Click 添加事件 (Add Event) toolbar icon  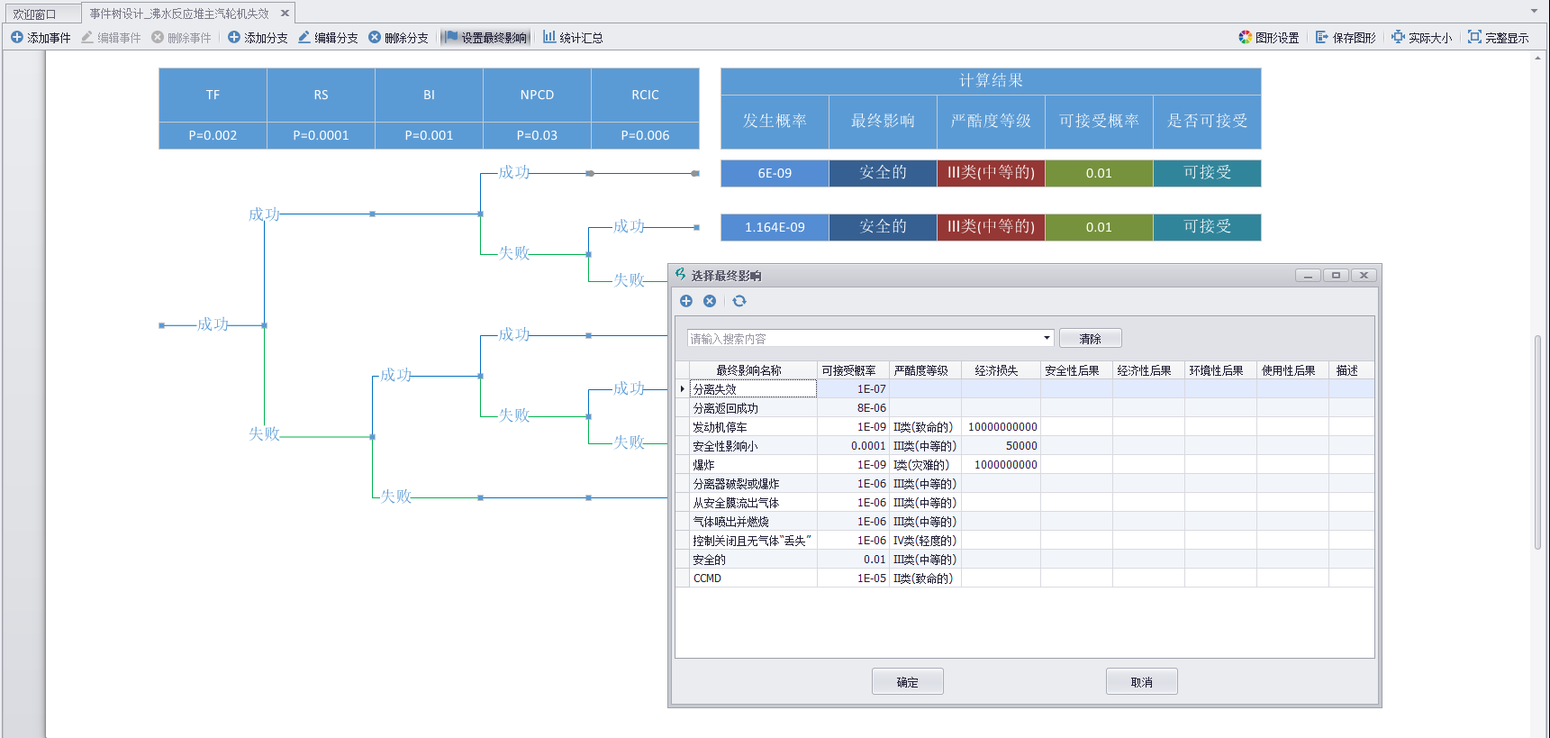17,38
